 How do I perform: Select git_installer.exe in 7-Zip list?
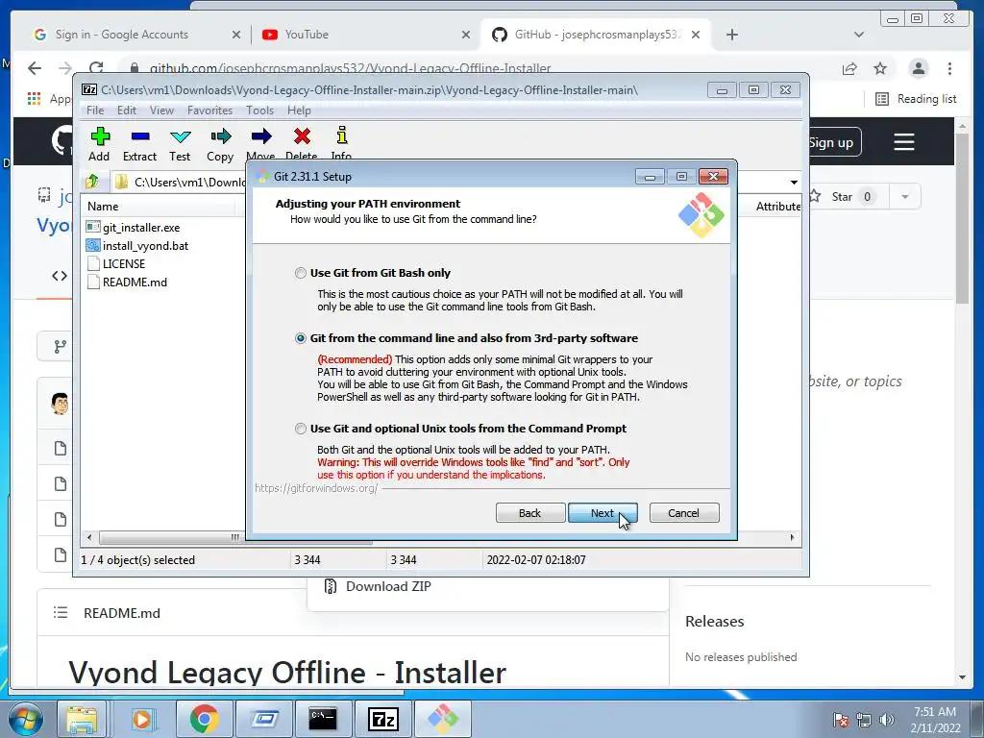(x=141, y=227)
